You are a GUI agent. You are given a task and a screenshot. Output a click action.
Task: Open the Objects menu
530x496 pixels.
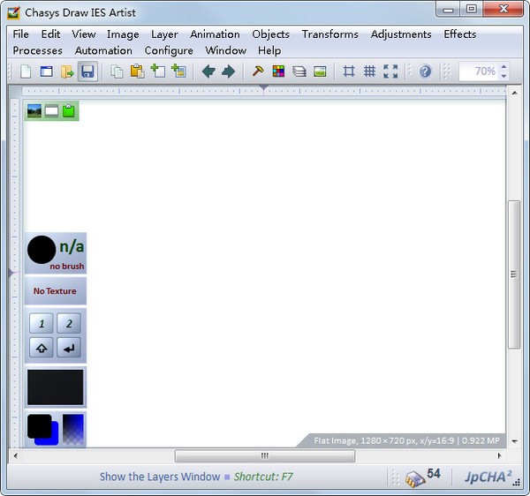point(271,34)
